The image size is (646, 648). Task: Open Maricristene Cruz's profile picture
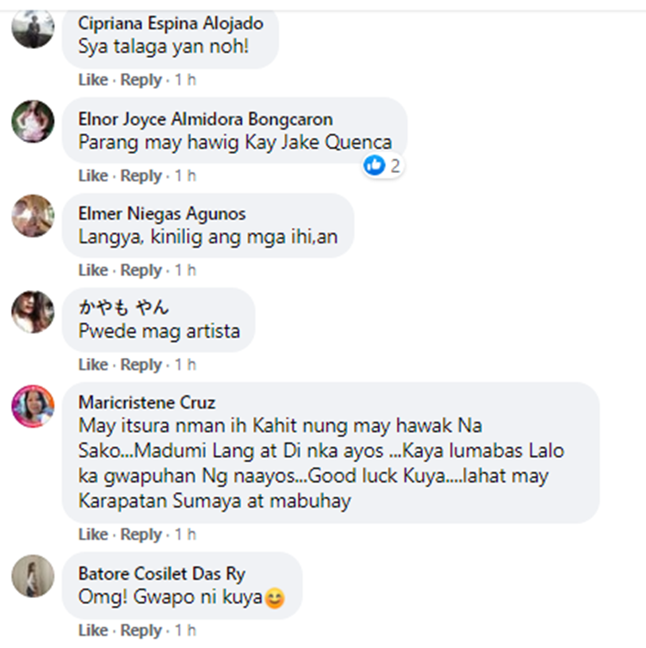click(33, 406)
